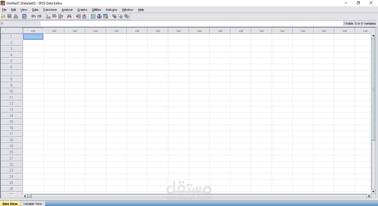Select row header 26
Image resolution: width=378 pixels, height=206 pixels.
pos(12,189)
